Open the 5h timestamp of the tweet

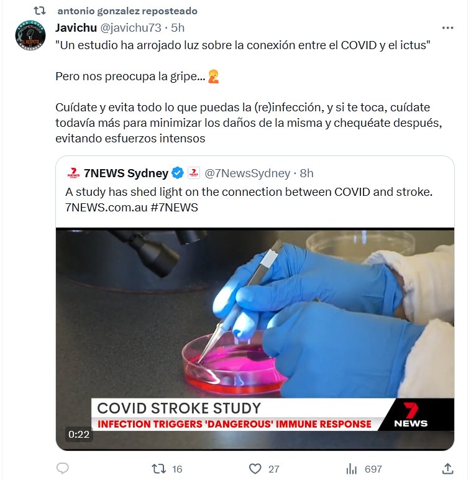178,28
